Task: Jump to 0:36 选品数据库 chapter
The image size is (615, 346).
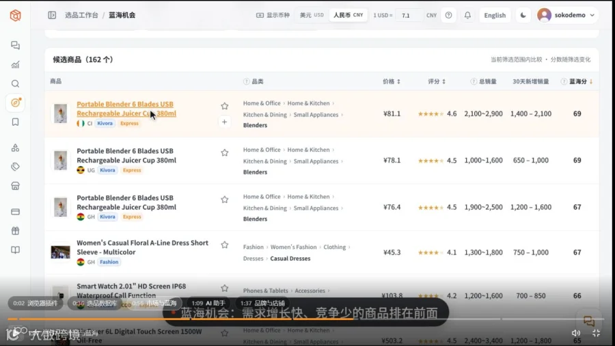Action: pyautogui.click(x=94, y=303)
